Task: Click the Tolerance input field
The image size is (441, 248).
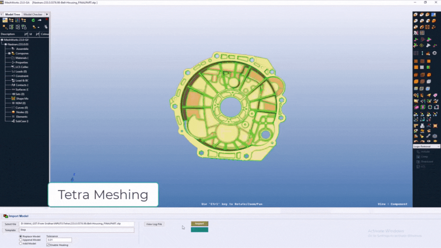Action: pyautogui.click(x=59, y=240)
